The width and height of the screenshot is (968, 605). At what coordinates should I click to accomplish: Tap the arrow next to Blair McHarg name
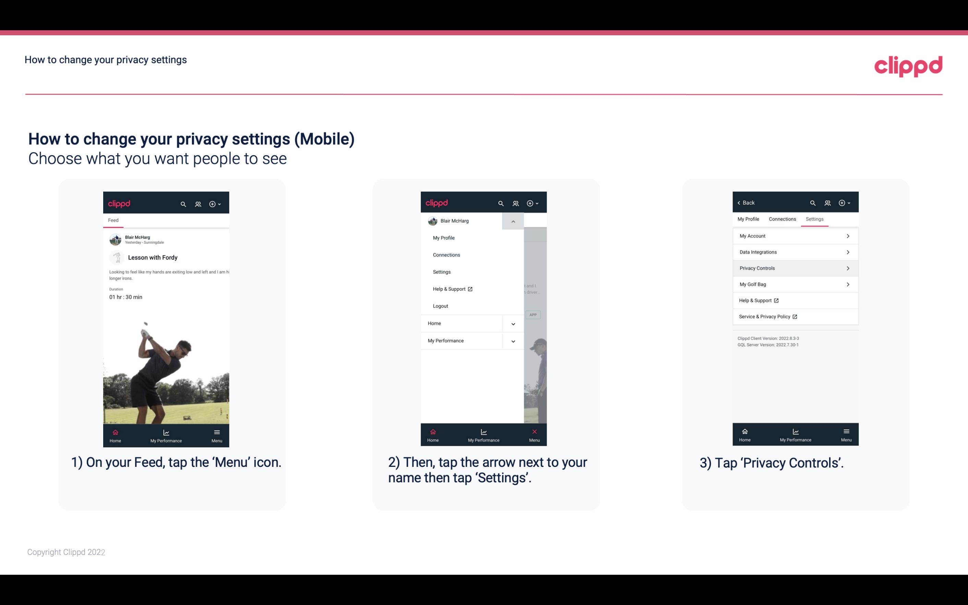513,220
